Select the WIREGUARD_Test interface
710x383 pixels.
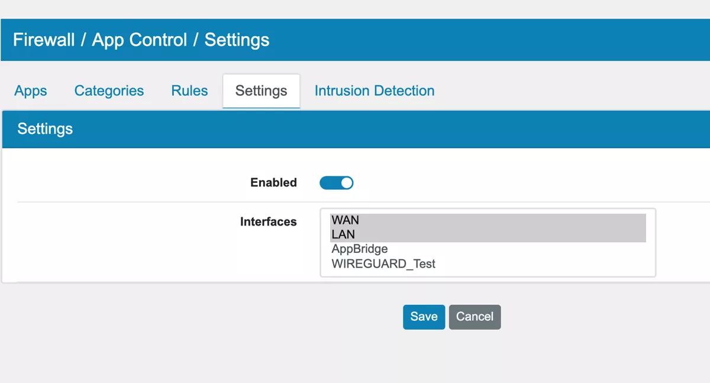[383, 263]
